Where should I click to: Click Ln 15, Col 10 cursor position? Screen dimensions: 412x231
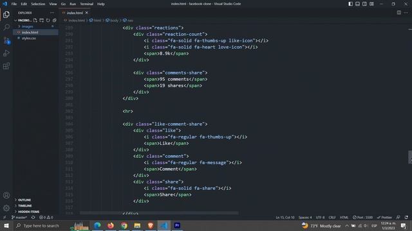285,218
